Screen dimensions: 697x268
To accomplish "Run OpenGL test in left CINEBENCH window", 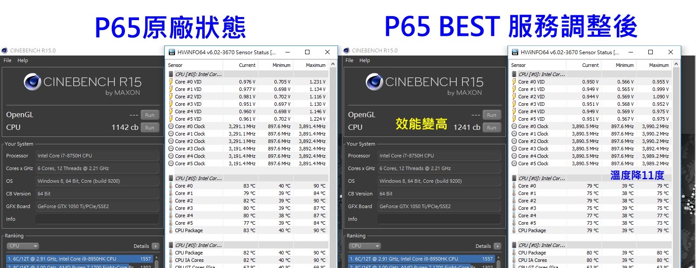I will [x=150, y=115].
